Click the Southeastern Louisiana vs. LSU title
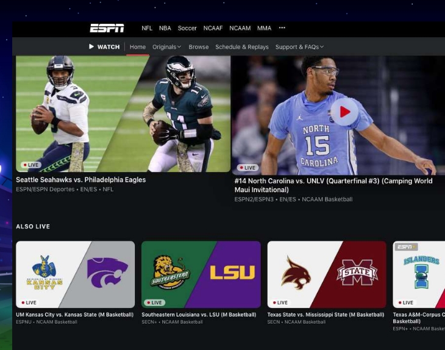The height and width of the screenshot is (350, 445). [199, 315]
